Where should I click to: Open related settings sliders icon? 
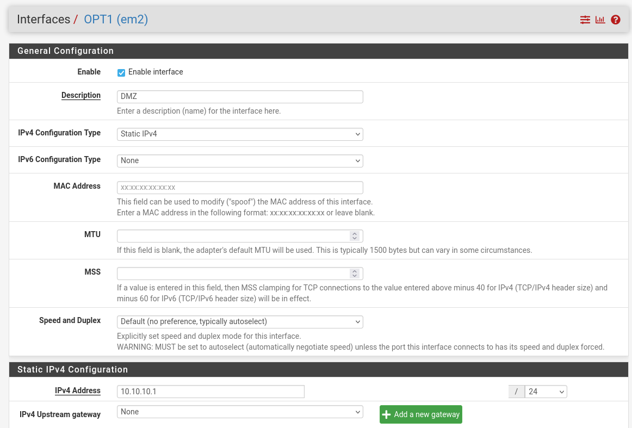point(585,20)
